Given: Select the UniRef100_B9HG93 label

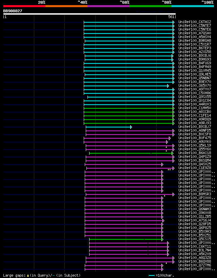Looking at the screenshot, I should (195, 60).
